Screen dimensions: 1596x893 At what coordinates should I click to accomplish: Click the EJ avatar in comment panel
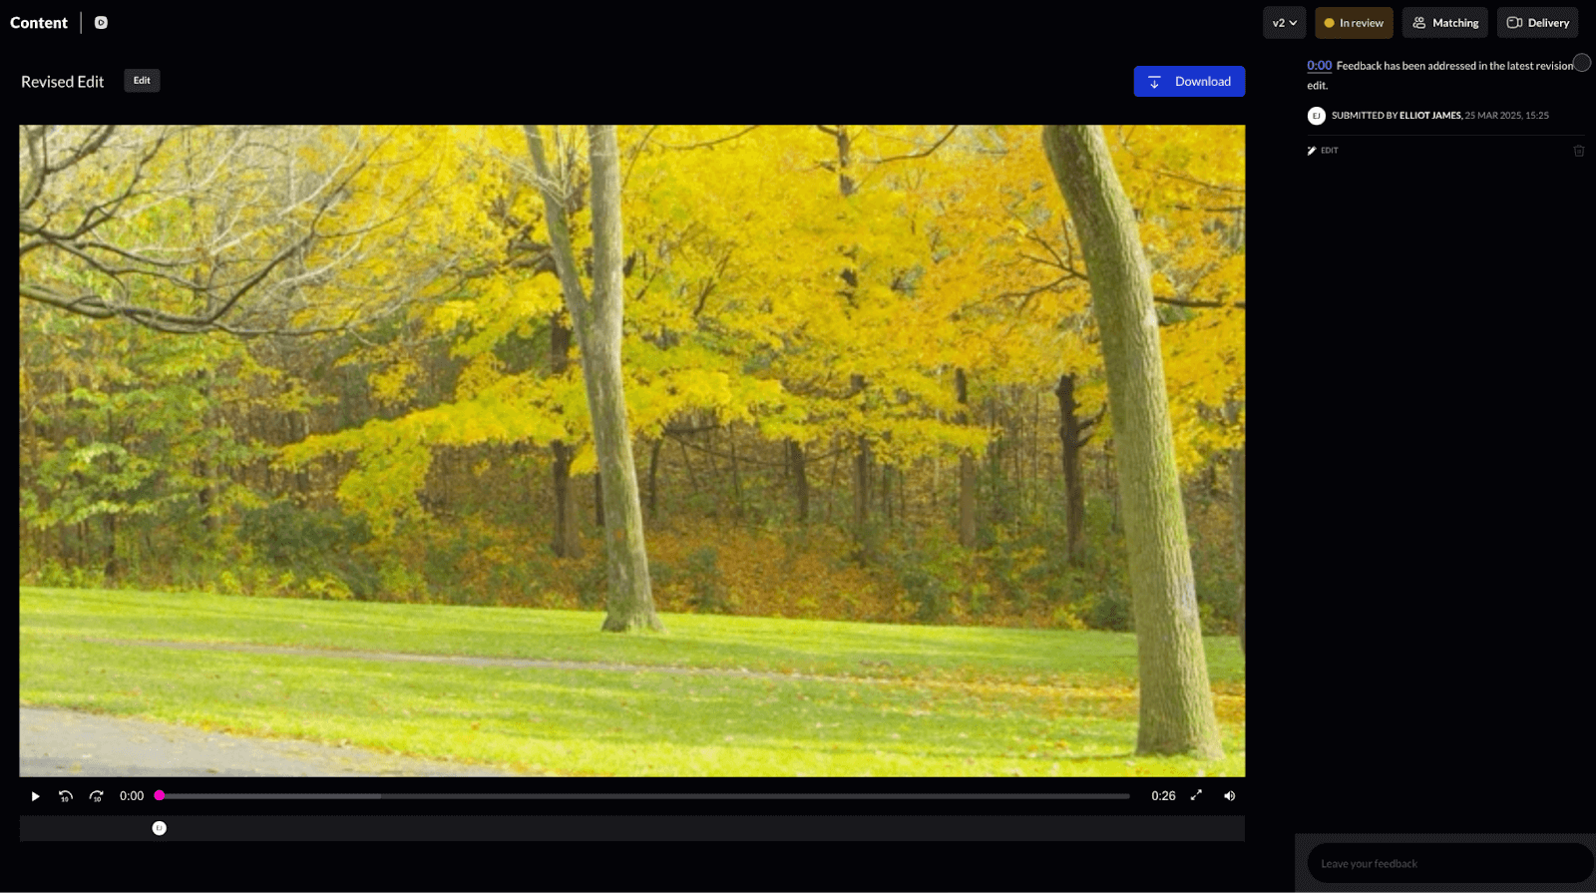coord(1316,116)
